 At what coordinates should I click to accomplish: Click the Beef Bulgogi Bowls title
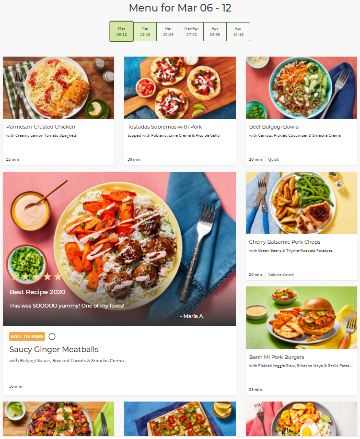(x=274, y=127)
